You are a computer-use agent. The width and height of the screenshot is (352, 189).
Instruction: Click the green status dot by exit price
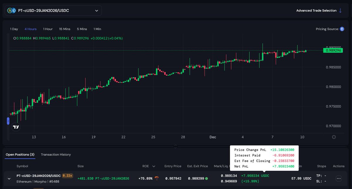pyautogui.click(x=207, y=178)
